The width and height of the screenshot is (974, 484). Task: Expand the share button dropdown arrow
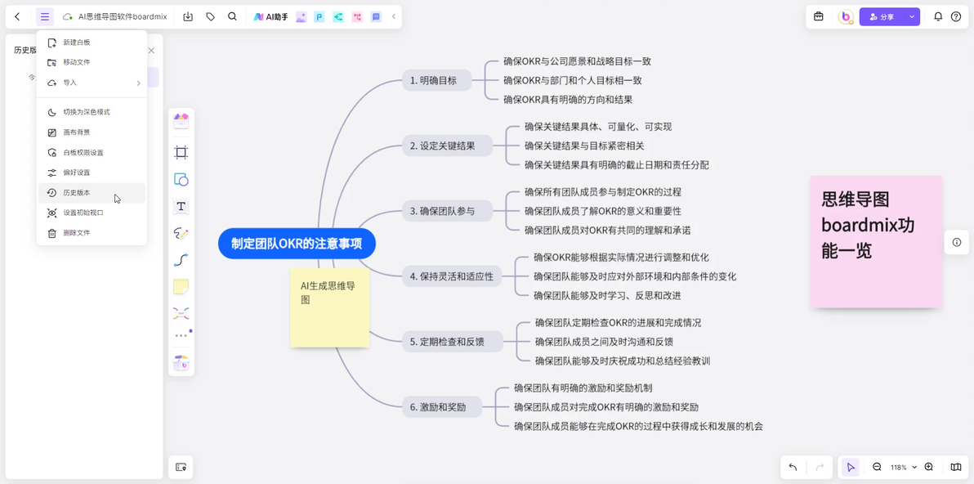[912, 17]
